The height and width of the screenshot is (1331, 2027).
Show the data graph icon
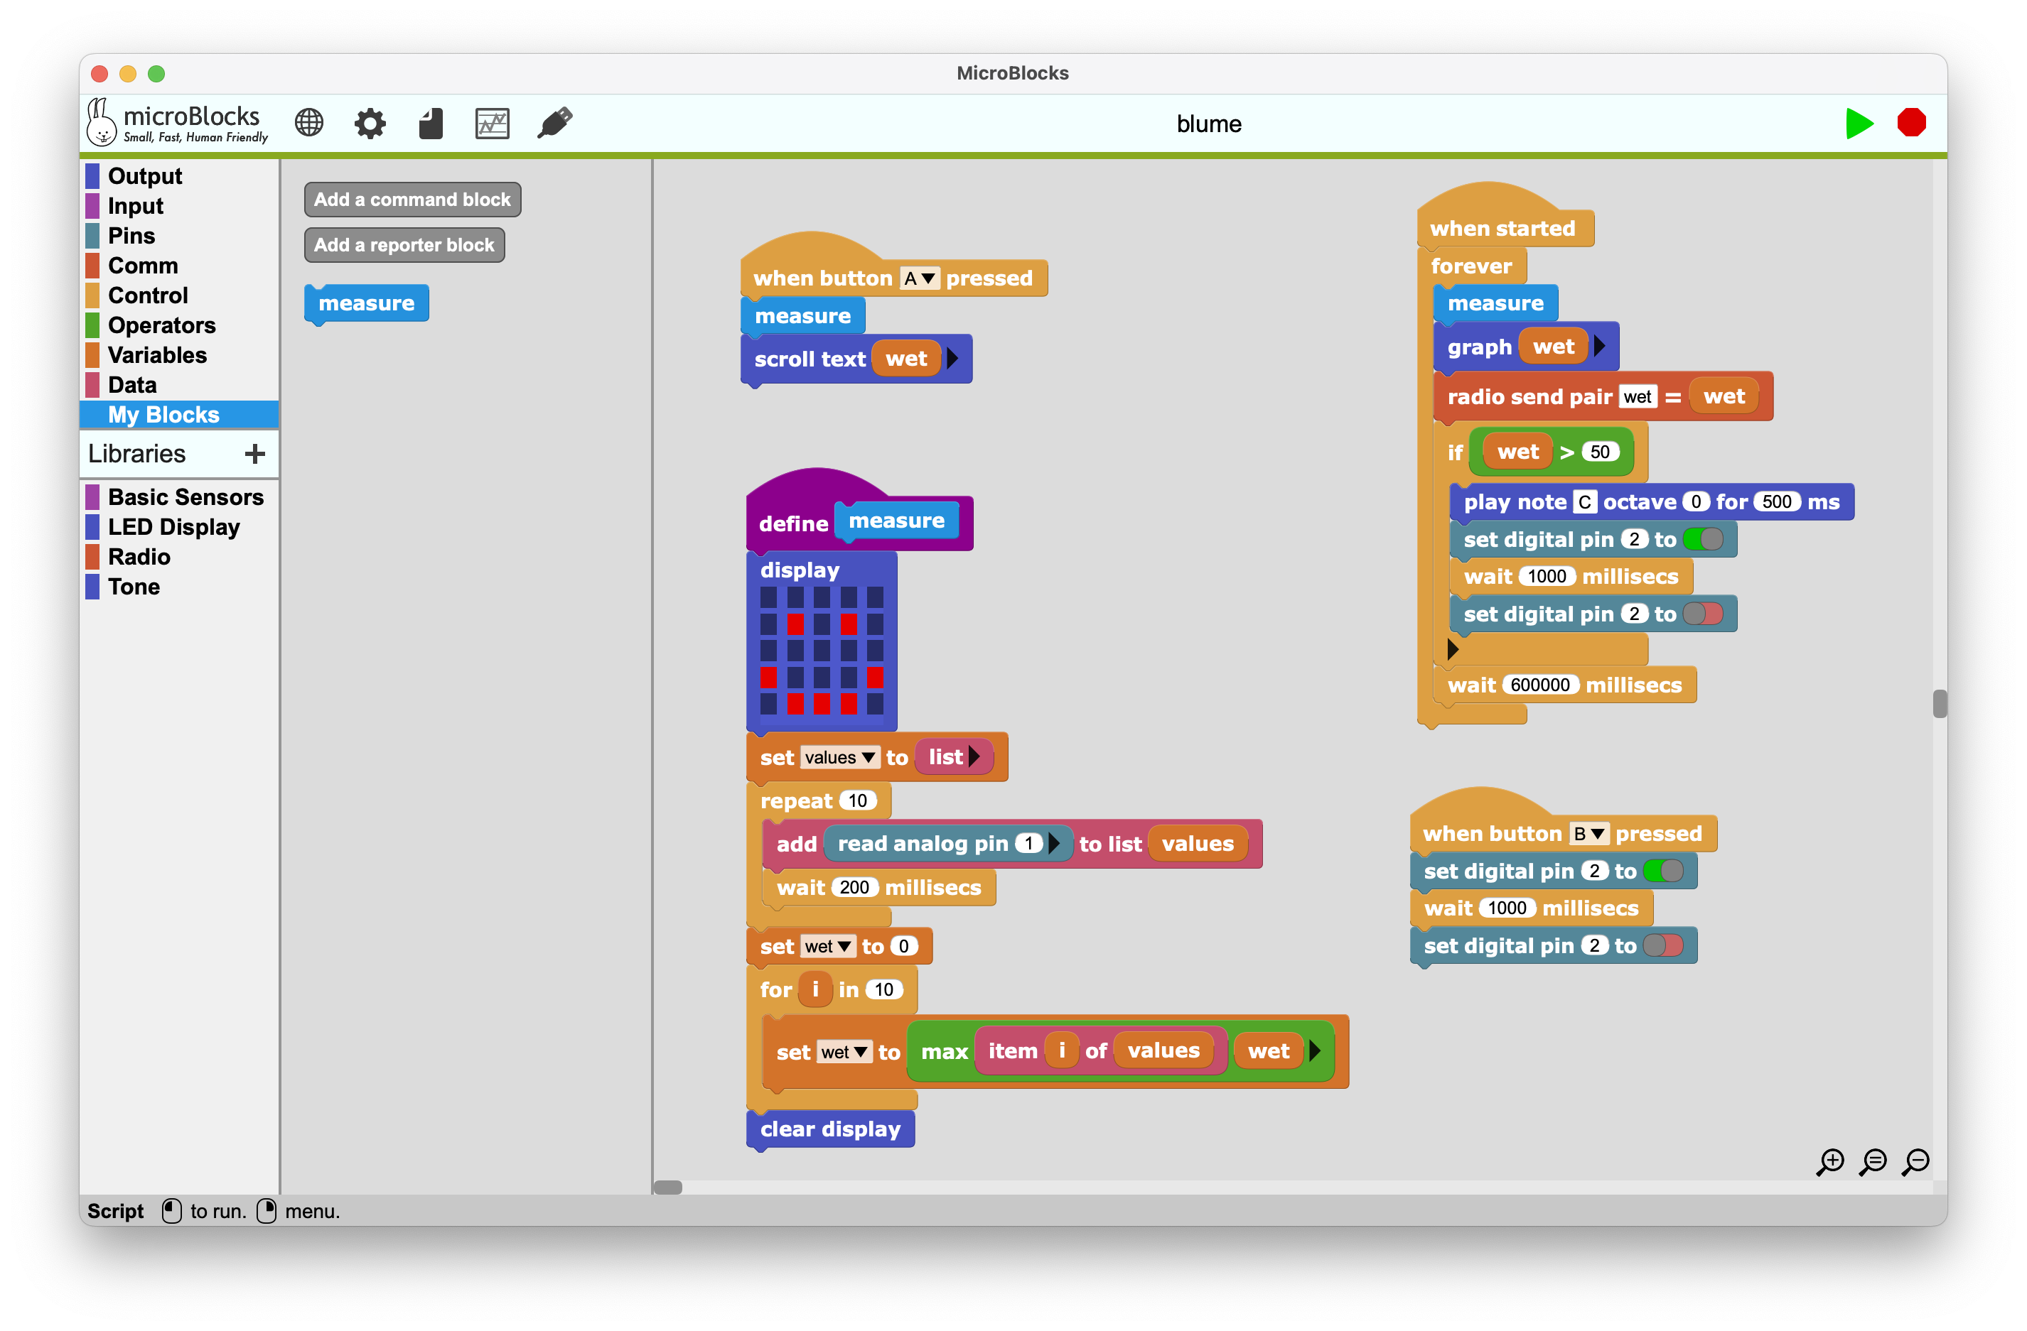[493, 124]
